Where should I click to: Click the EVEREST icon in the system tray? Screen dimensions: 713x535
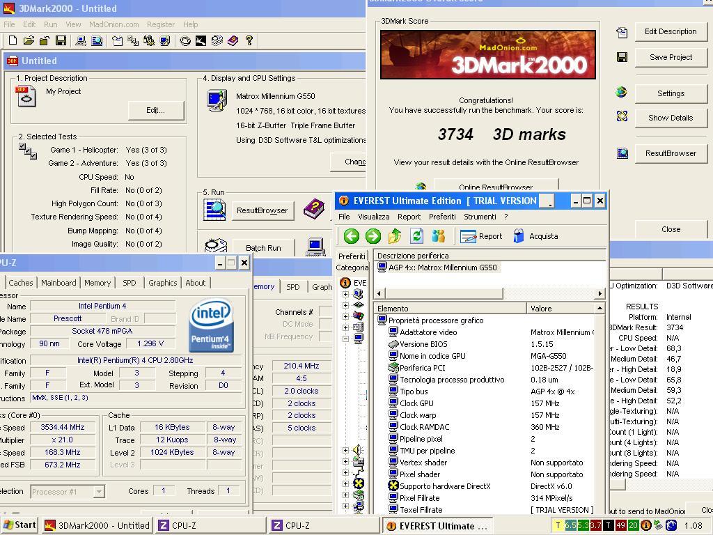[645, 525]
